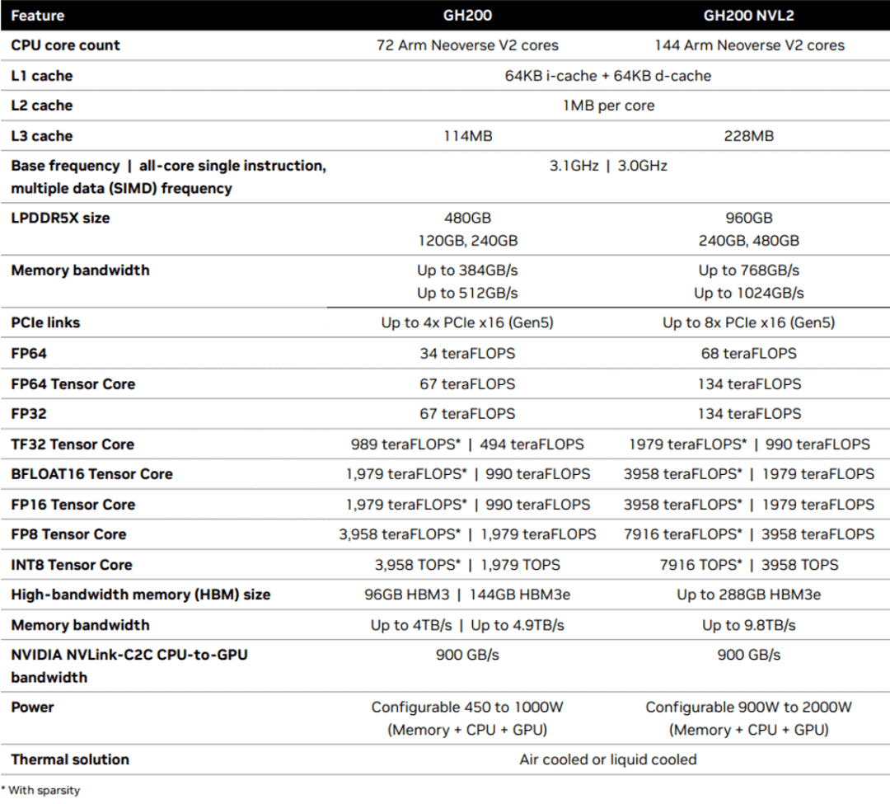The height and width of the screenshot is (804, 890).
Task: Select the GH200 NVL2 column header
Action: [x=748, y=15]
